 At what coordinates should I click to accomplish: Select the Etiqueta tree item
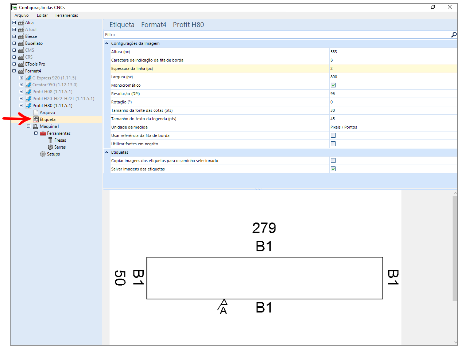pos(48,119)
